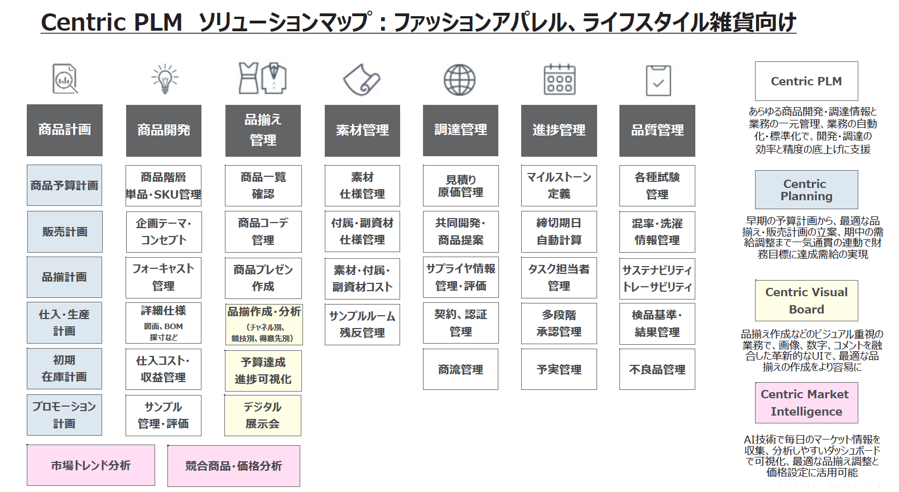
Task: Click the calendar icon above 進捗管理
Action: tap(559, 79)
